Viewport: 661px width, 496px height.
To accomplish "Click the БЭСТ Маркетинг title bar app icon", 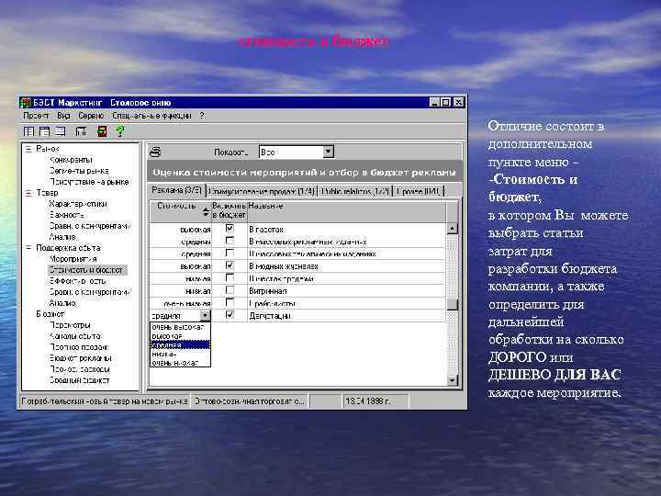I will coord(26,103).
